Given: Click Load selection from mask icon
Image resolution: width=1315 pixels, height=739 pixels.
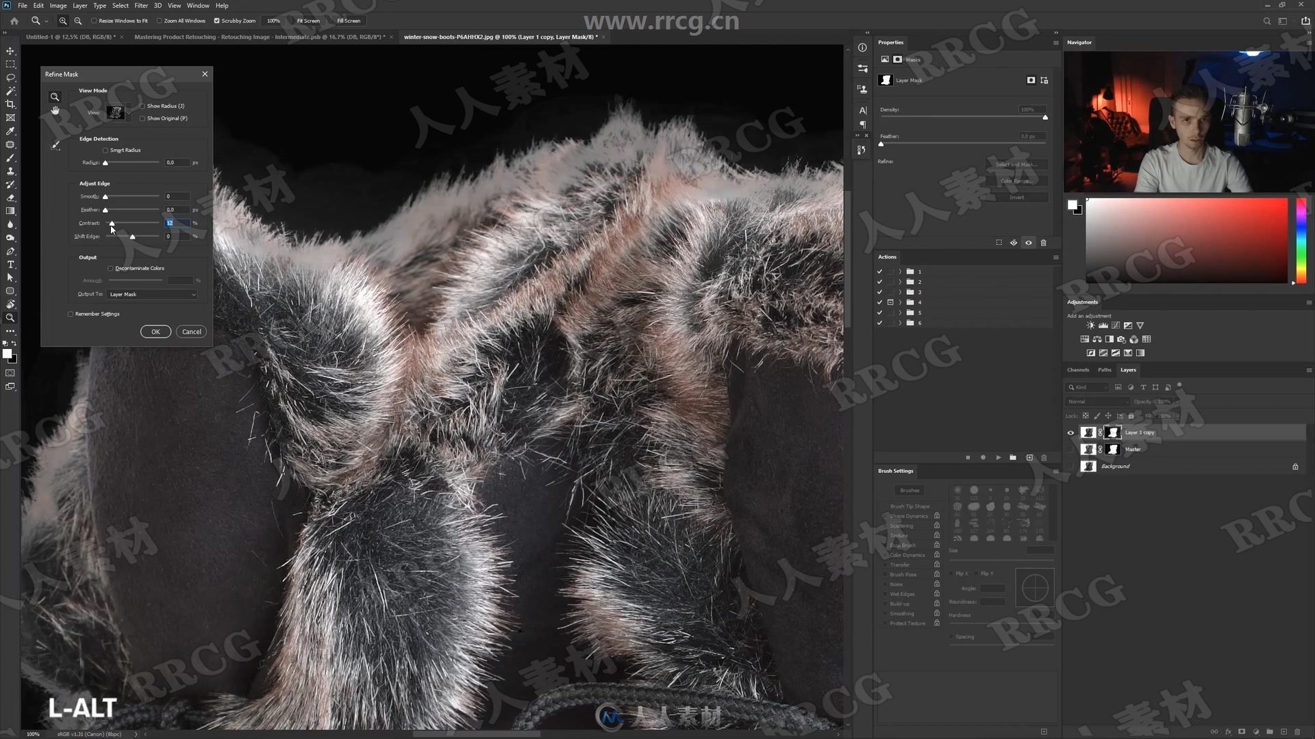Looking at the screenshot, I should click(x=999, y=243).
